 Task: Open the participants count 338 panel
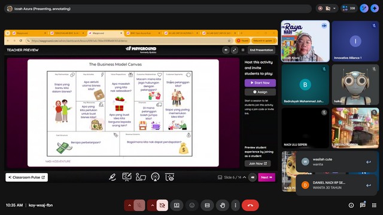tap(349, 8)
